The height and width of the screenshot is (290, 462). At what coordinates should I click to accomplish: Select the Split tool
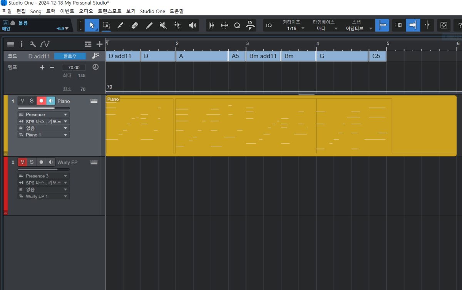click(120, 25)
